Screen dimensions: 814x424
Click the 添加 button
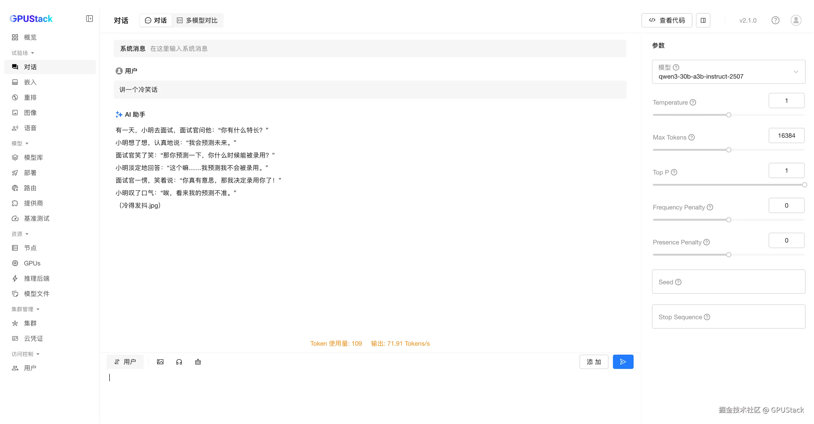coord(594,362)
